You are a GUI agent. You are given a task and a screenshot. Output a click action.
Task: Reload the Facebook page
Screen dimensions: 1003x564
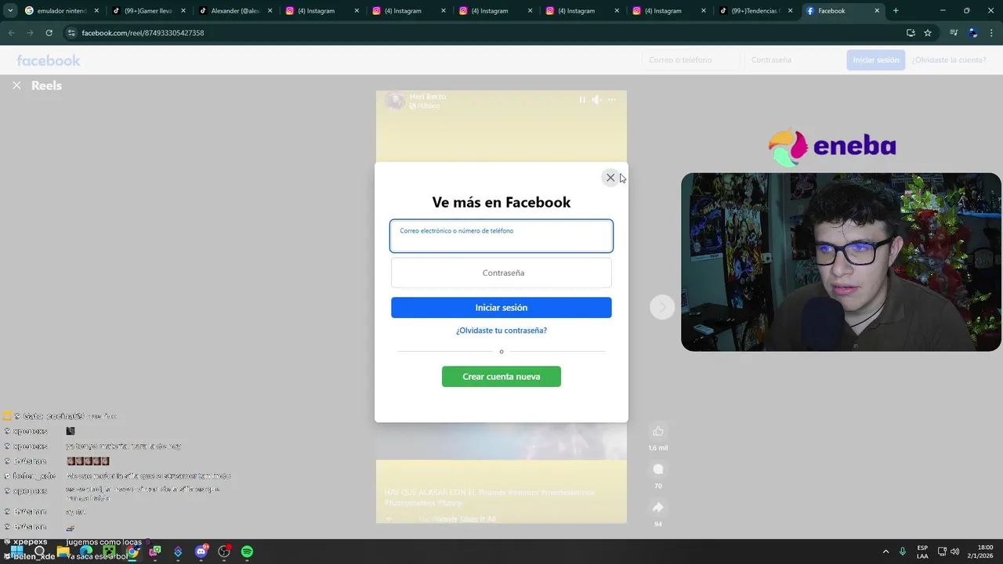pyautogui.click(x=49, y=33)
